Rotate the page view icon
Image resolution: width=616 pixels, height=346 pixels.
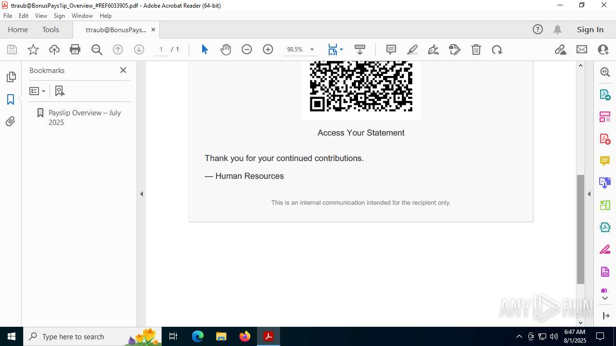(x=497, y=49)
